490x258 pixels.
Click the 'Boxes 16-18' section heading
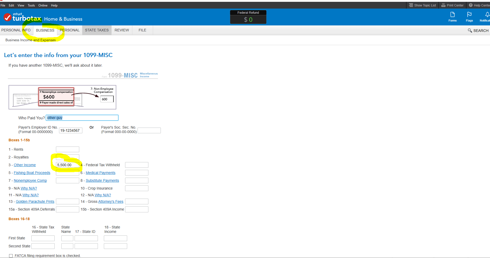tap(19, 219)
